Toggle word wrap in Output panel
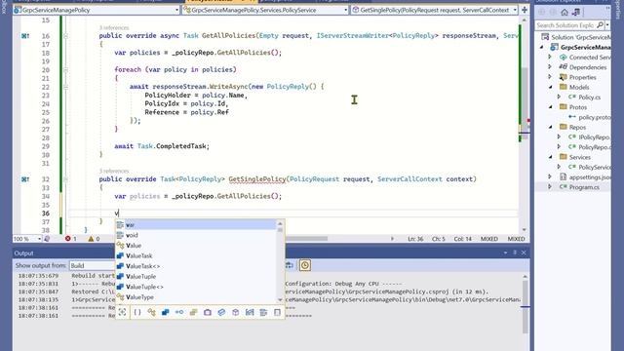 pos(290,265)
